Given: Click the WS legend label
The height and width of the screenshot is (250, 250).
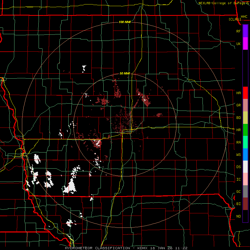Looking at the screenshot, I should click(x=238, y=155).
